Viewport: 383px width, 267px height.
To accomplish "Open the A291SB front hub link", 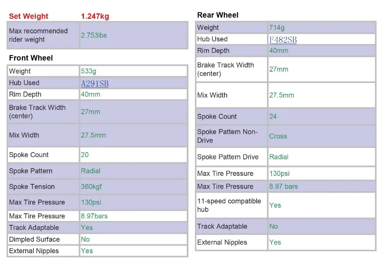I will tap(95, 84).
